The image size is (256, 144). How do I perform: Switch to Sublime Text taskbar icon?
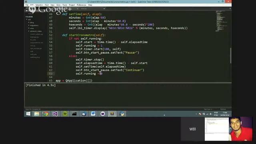point(112,114)
